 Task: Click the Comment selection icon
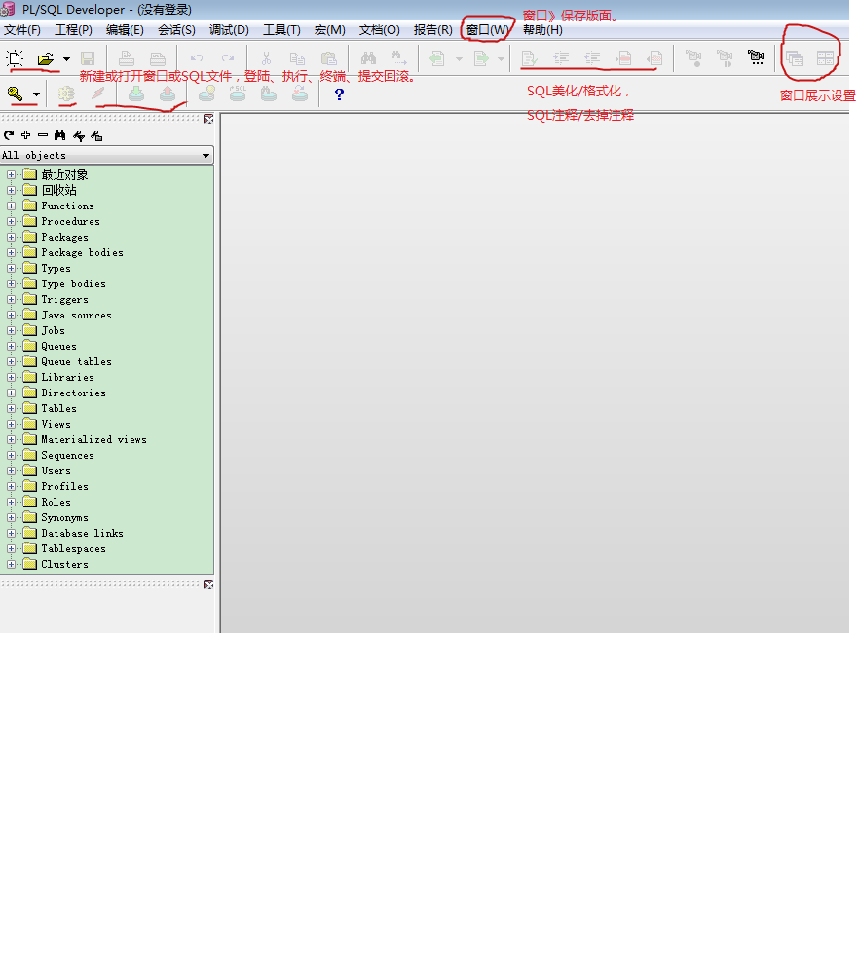point(623,59)
